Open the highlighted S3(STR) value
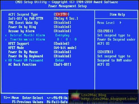 click(x=61, y=14)
